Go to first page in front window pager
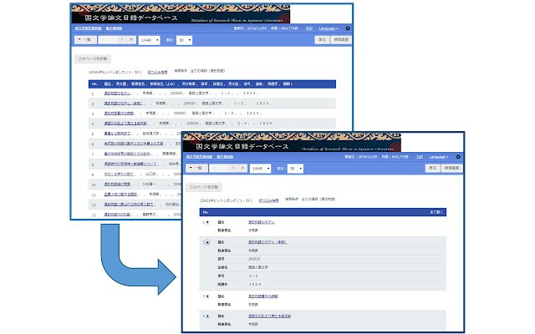Viewport: 535px width, 334px height. pos(215,168)
